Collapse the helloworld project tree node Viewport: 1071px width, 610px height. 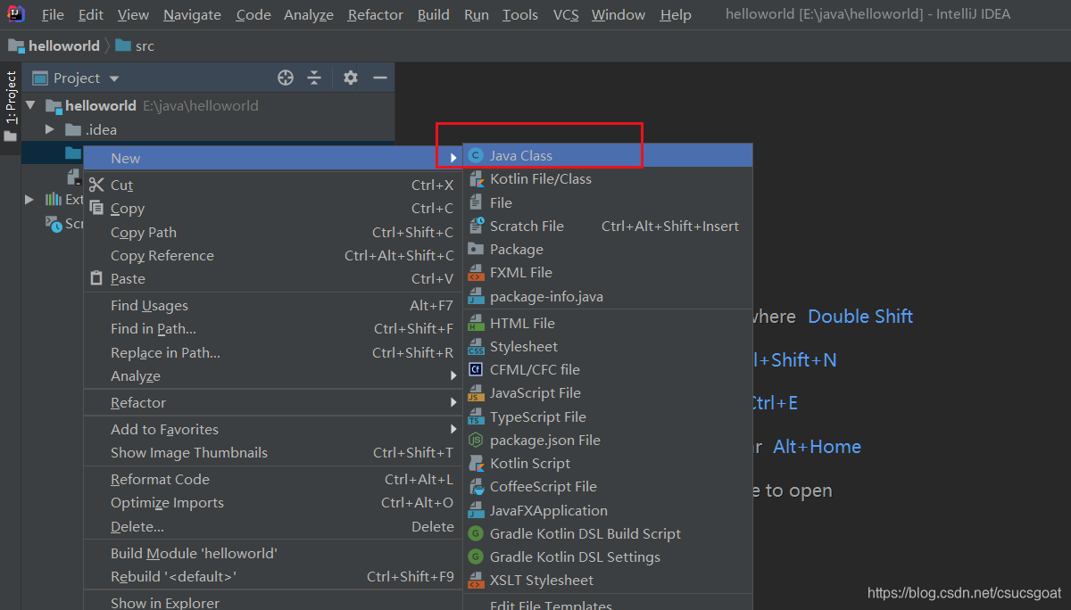pos(31,105)
